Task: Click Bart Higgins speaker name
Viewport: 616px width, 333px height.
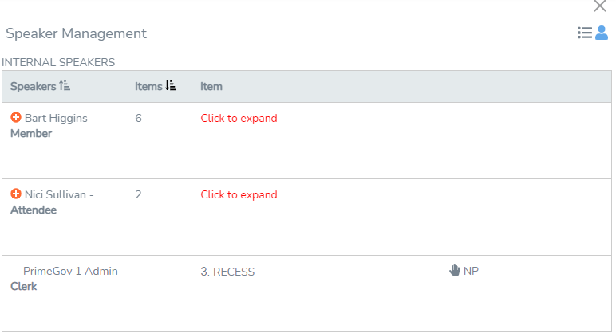Action: 56,118
